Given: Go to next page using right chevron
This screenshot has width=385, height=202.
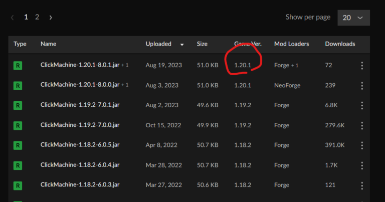Looking at the screenshot, I should pyautogui.click(x=51, y=17).
